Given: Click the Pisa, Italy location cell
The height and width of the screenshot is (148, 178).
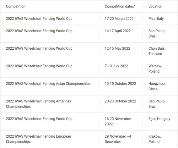Looking at the screenshot, I should pyautogui.click(x=156, y=19).
